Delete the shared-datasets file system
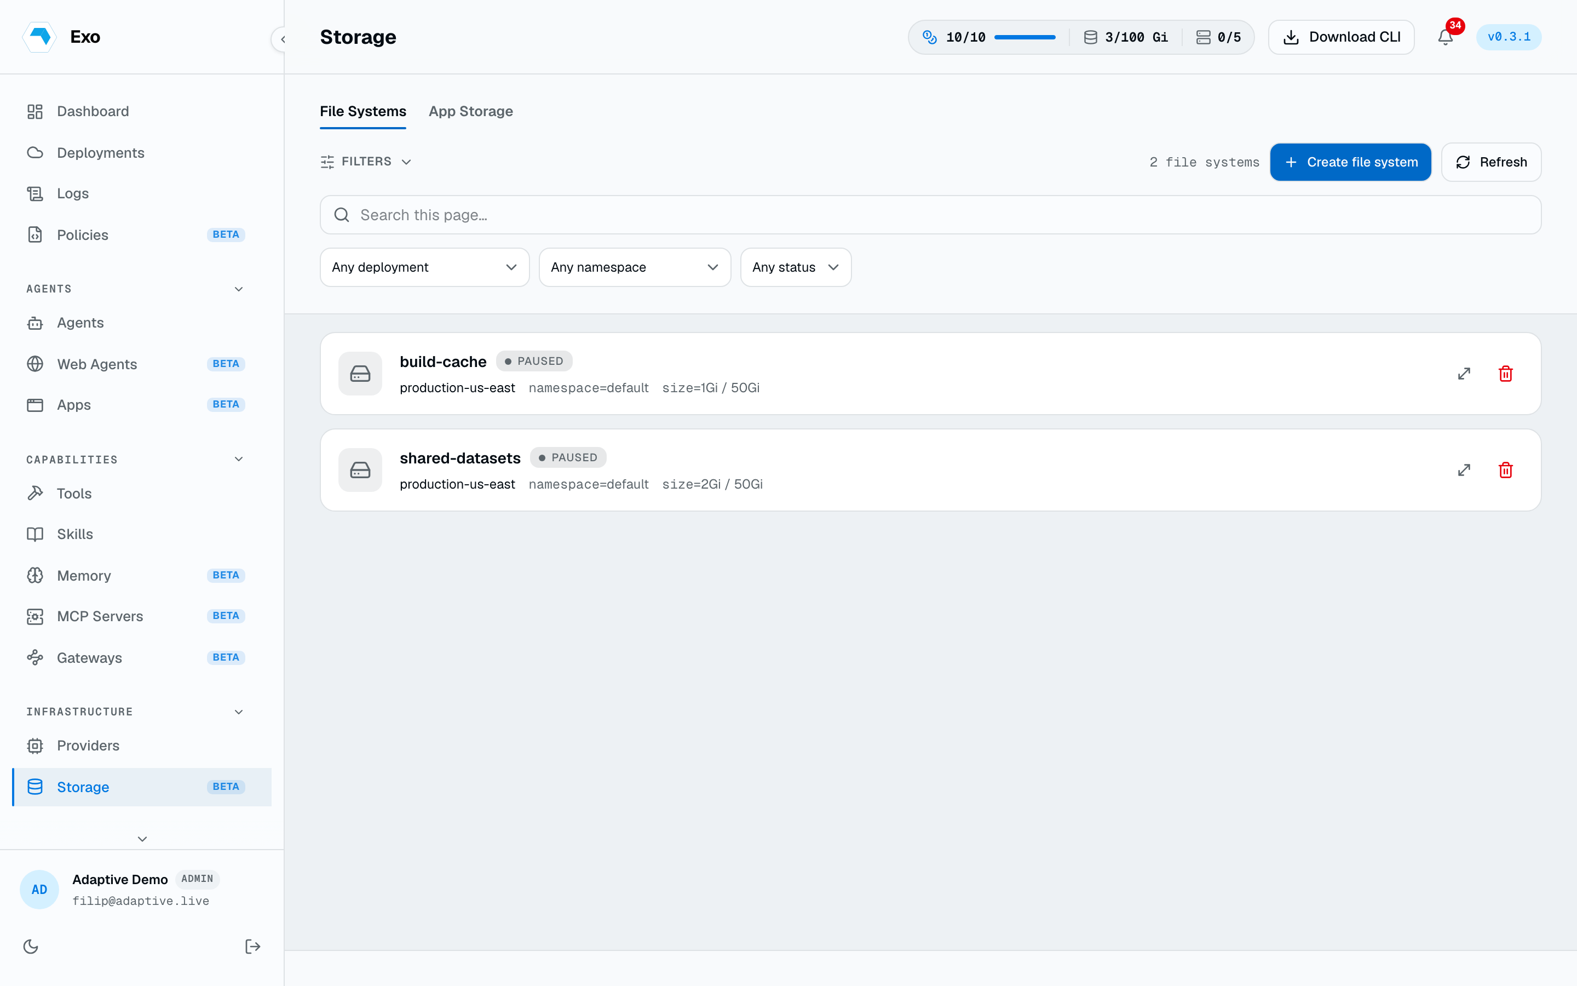This screenshot has height=986, width=1577. (x=1505, y=470)
